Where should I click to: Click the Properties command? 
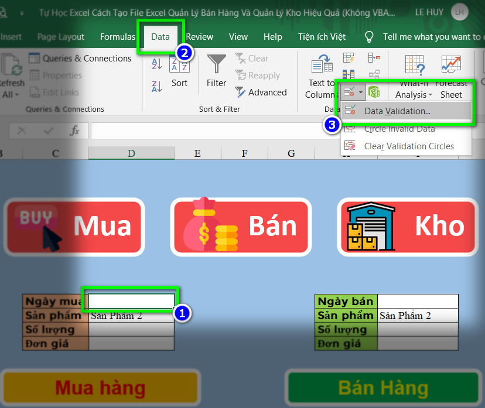pyautogui.click(x=56, y=76)
